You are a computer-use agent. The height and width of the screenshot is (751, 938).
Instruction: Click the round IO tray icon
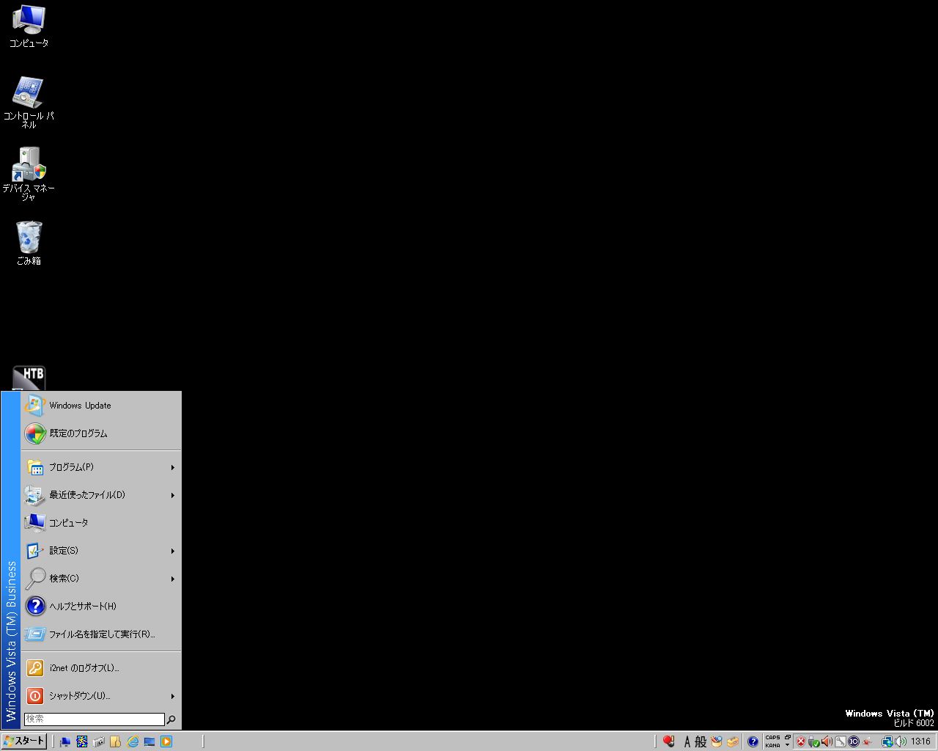pyautogui.click(x=854, y=741)
